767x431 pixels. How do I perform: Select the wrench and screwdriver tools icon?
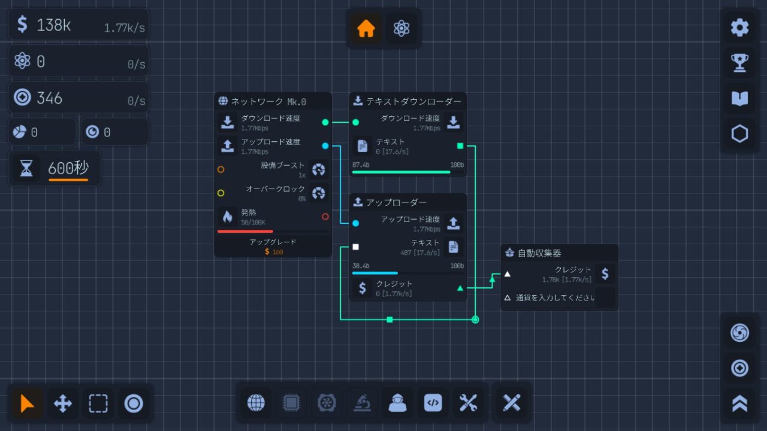tap(468, 403)
